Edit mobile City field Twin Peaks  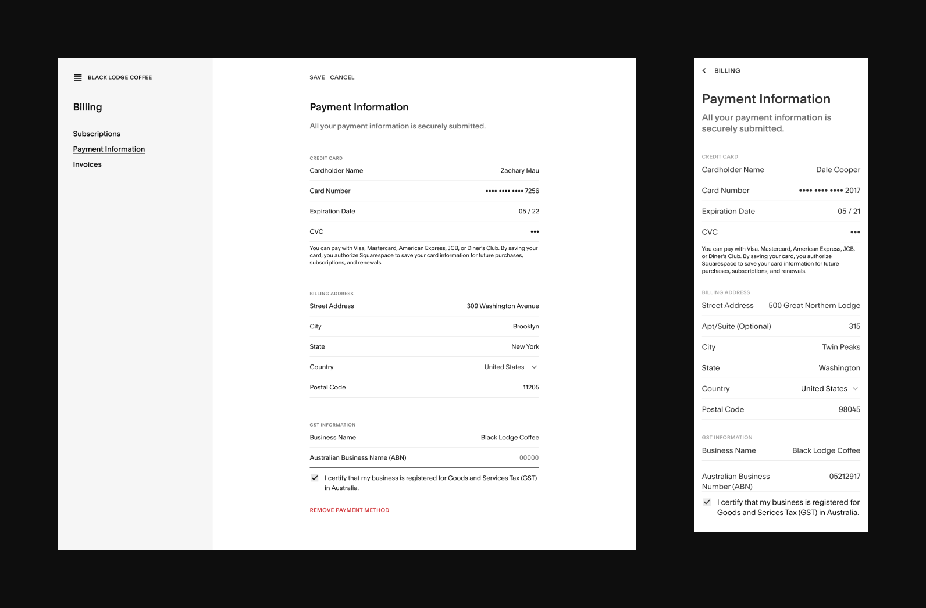[781, 347]
